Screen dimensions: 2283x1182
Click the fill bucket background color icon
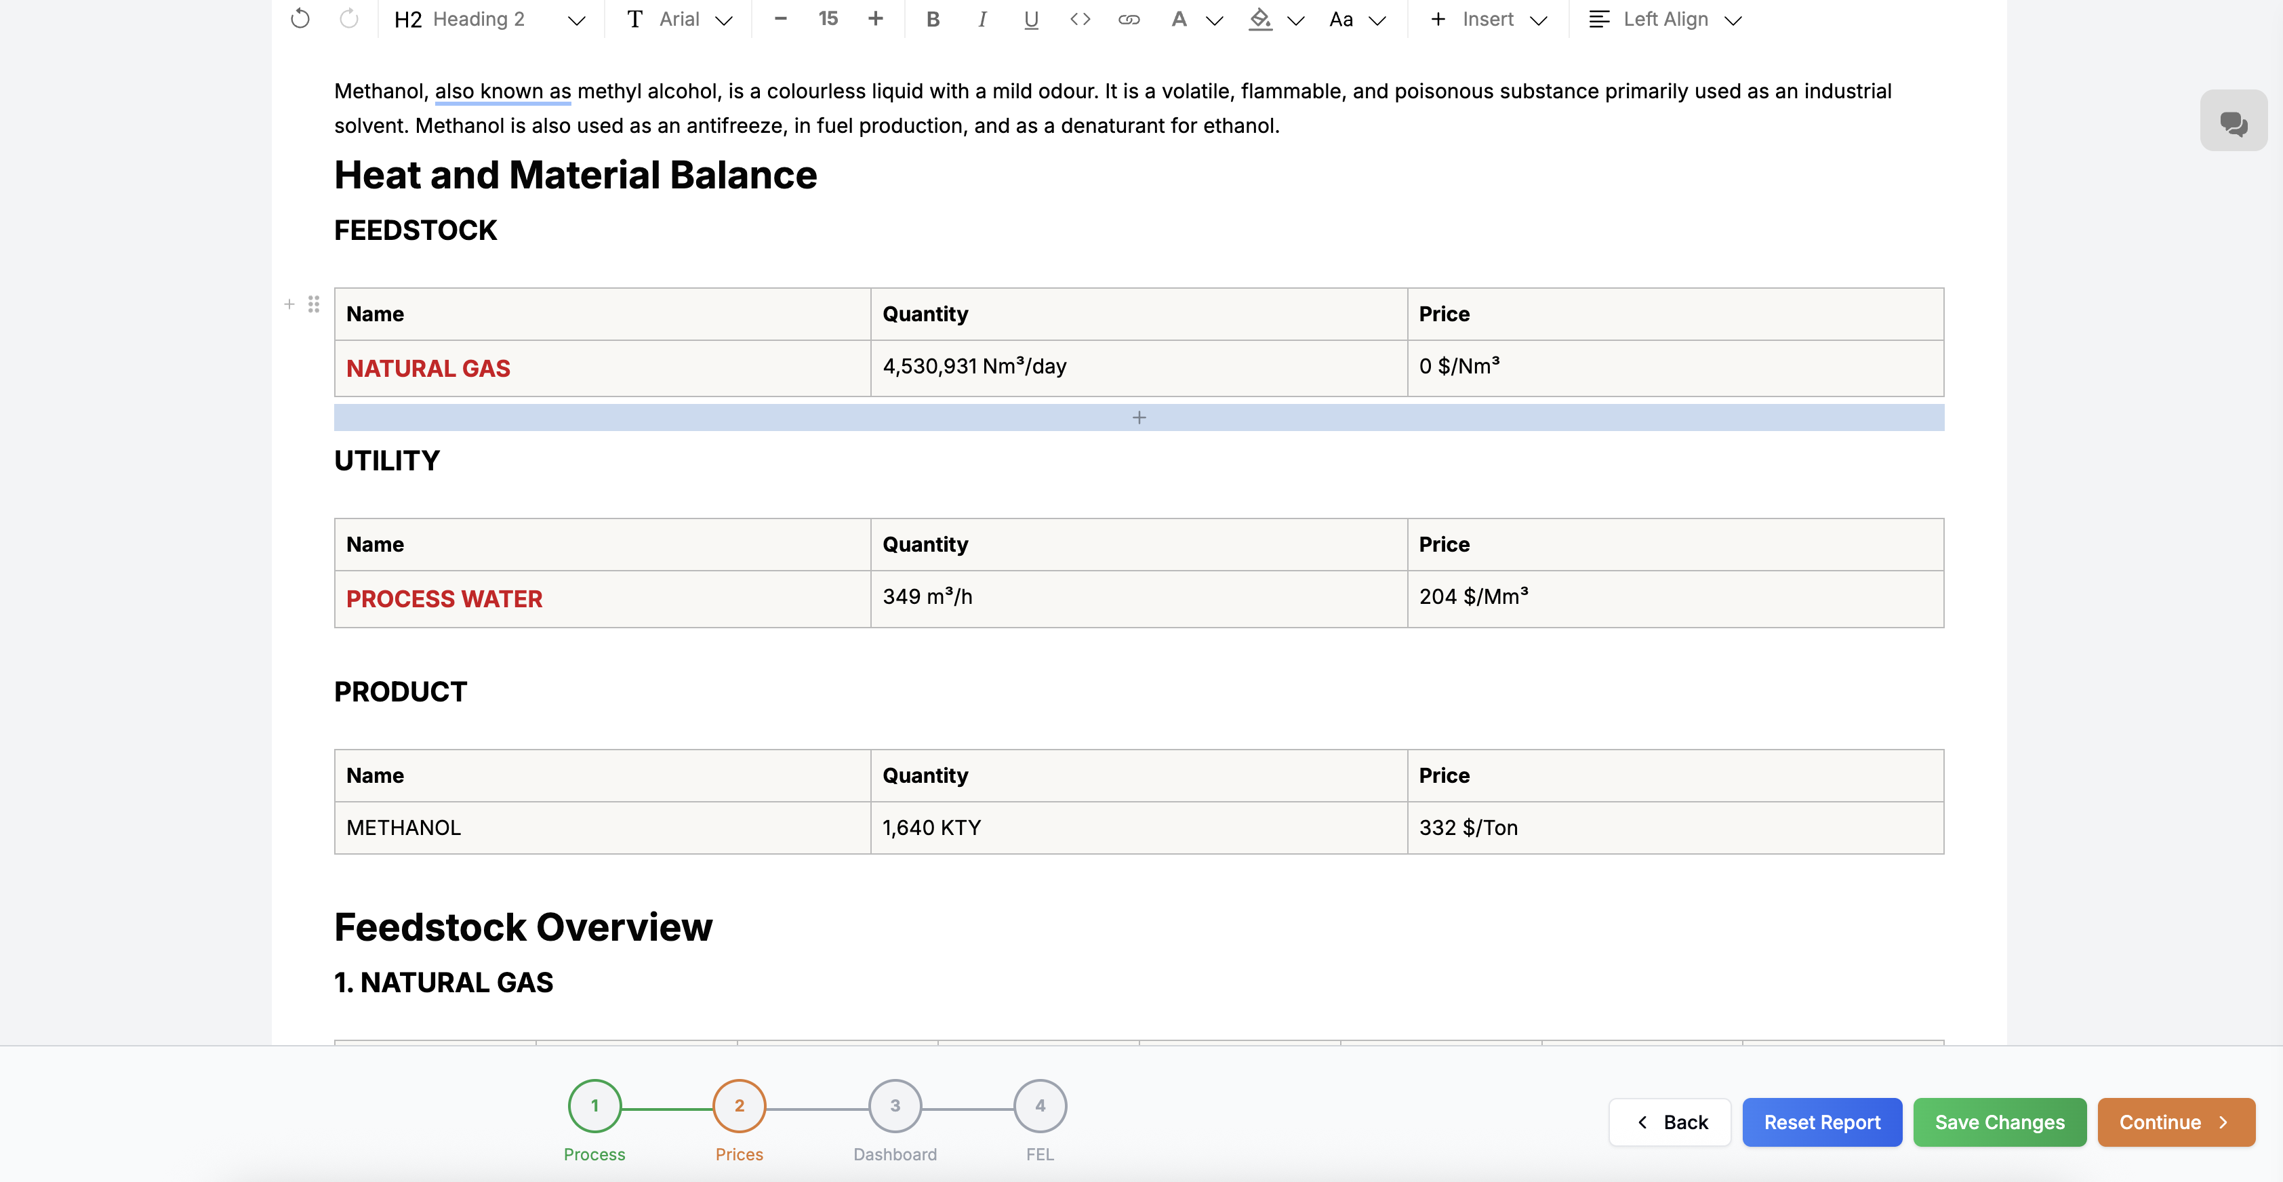(1260, 18)
